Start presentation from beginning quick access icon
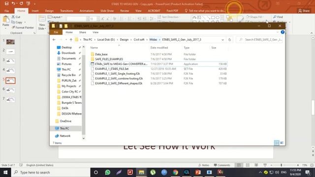315x177 pixels. point(29,3)
